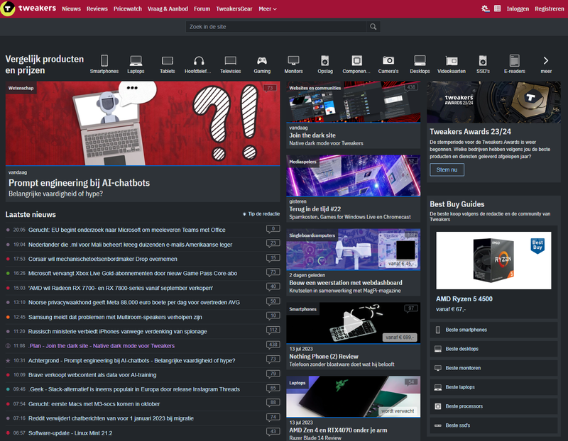This screenshot has height=441, width=568.
Task: Select the E-readers category icon
Action: point(514,60)
